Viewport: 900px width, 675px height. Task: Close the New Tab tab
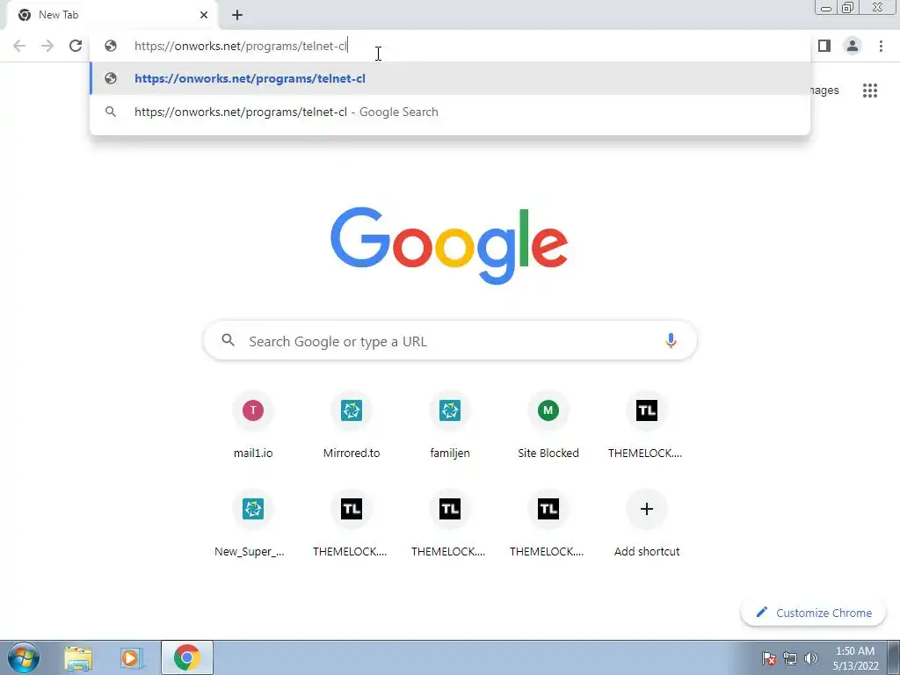pos(204,15)
